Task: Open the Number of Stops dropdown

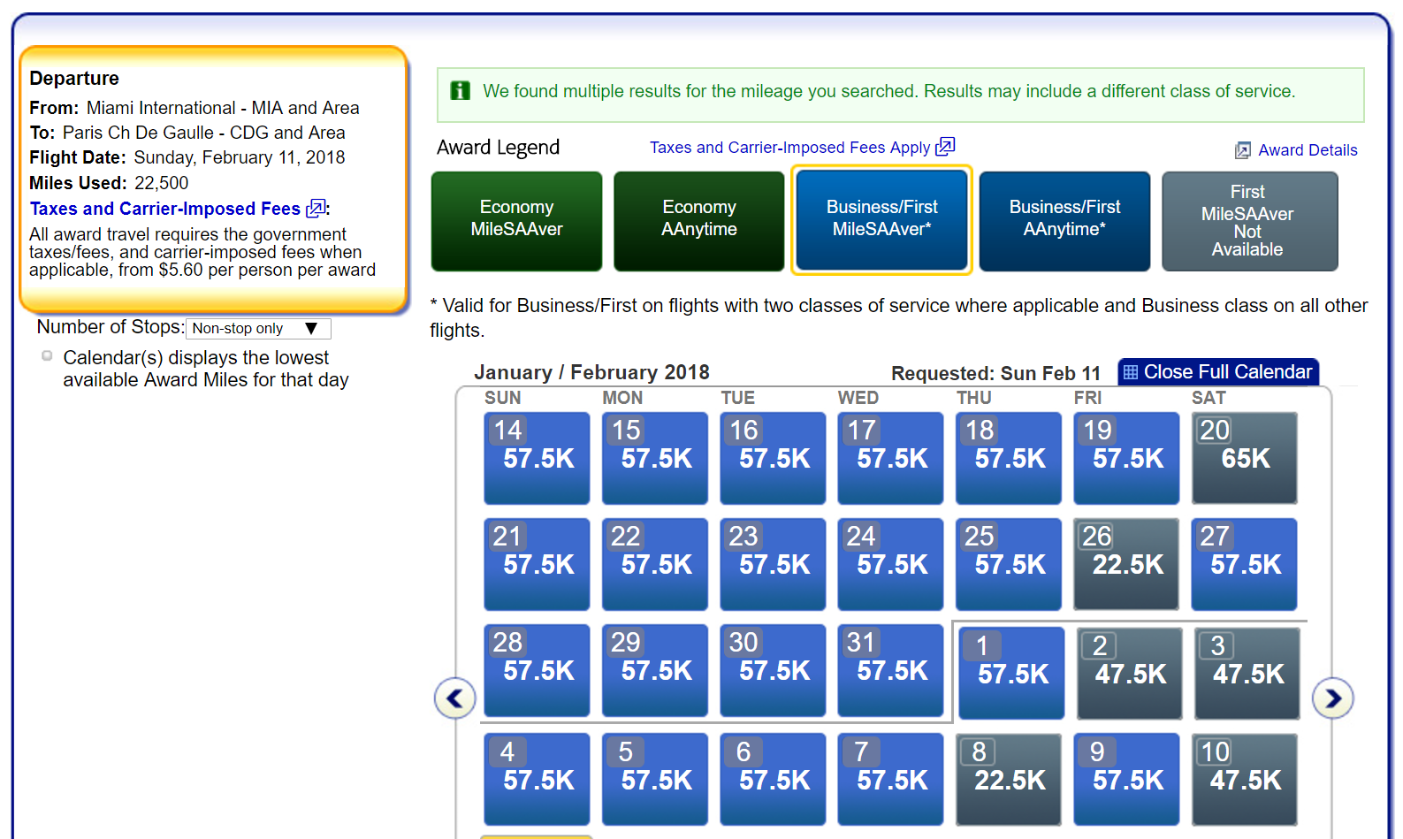Action: coord(258,329)
